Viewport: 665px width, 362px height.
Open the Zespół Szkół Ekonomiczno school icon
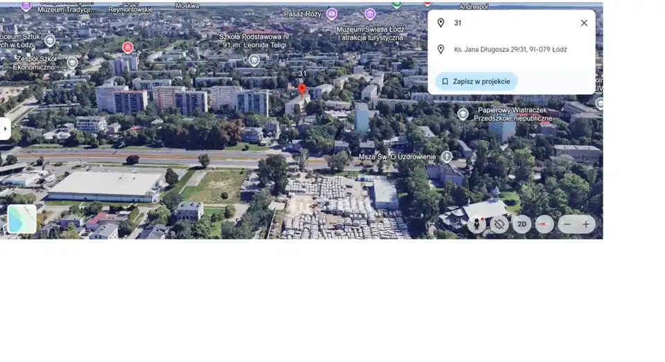click(72, 63)
